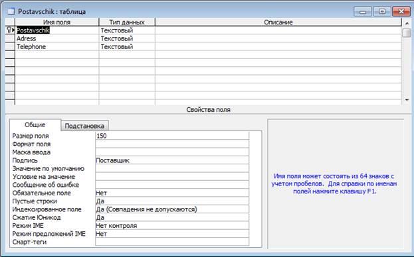
Task: Click the Описание cell of the Postavschik row
Action: 278,30
